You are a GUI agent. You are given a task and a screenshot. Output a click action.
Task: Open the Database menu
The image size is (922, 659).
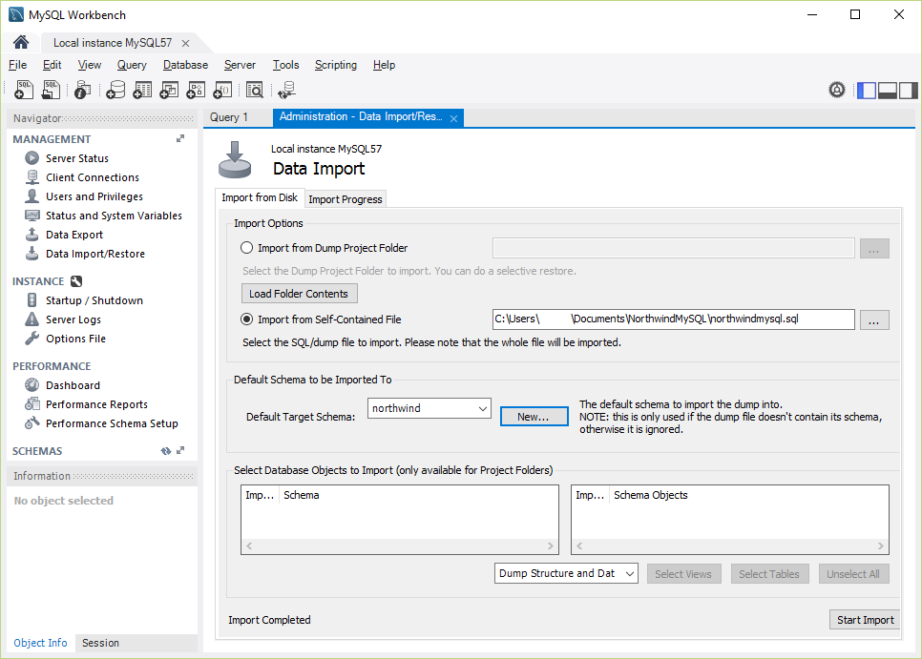(185, 65)
